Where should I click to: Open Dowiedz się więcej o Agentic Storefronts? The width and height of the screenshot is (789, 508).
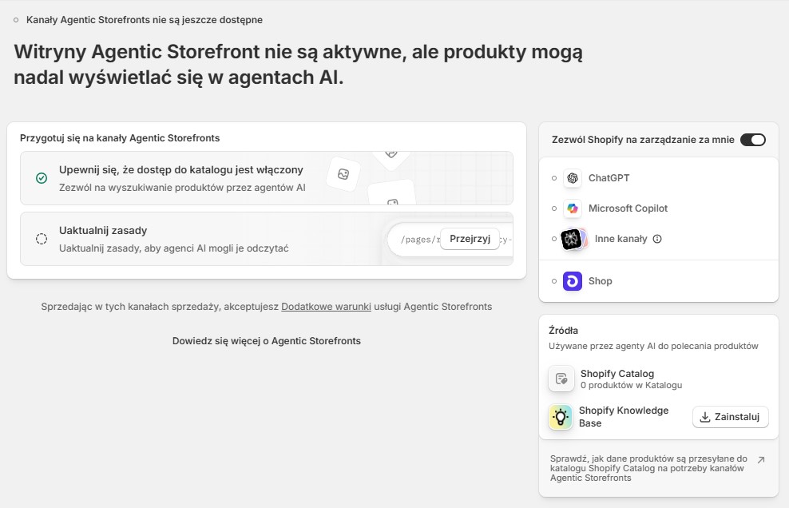(x=266, y=341)
